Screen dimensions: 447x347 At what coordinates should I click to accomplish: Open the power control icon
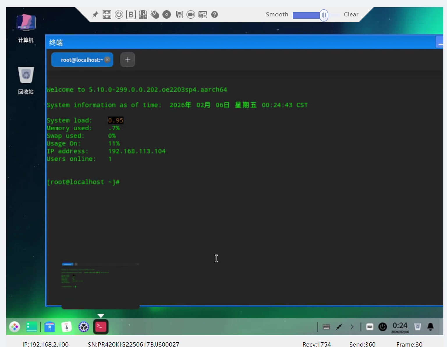(119, 15)
